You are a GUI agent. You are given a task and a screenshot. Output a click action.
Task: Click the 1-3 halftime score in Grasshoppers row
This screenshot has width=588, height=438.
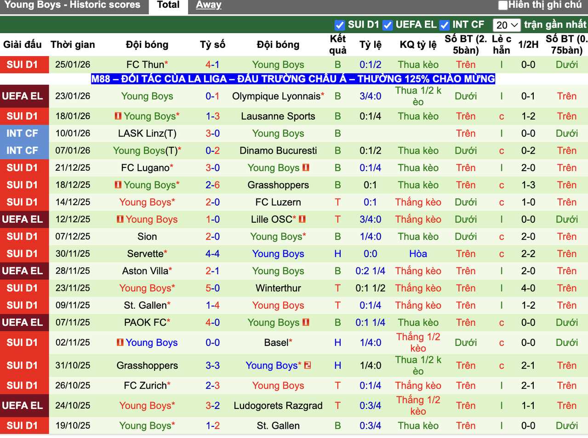(x=528, y=185)
